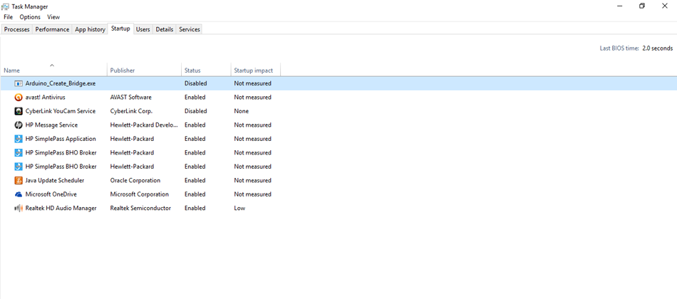
Task: Click the Task Manager title bar icon
Action: [5, 6]
